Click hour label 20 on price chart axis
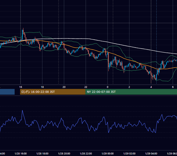This screenshot has width=177, height=156. tap(64, 87)
